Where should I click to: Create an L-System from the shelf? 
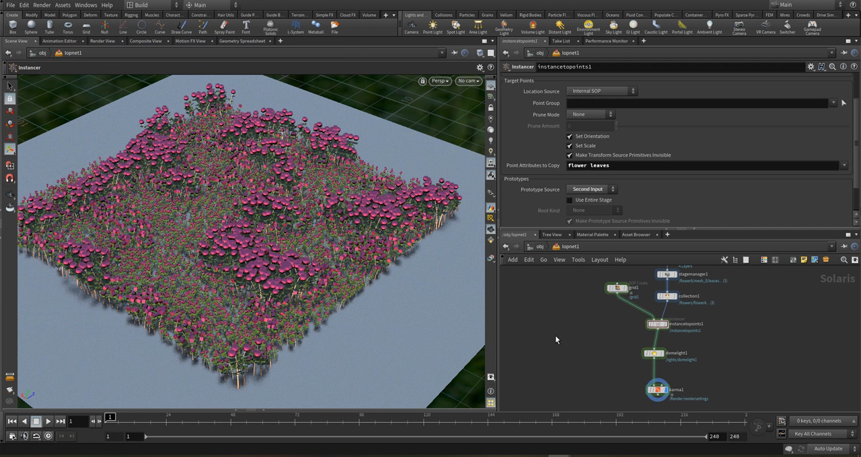[x=295, y=27]
